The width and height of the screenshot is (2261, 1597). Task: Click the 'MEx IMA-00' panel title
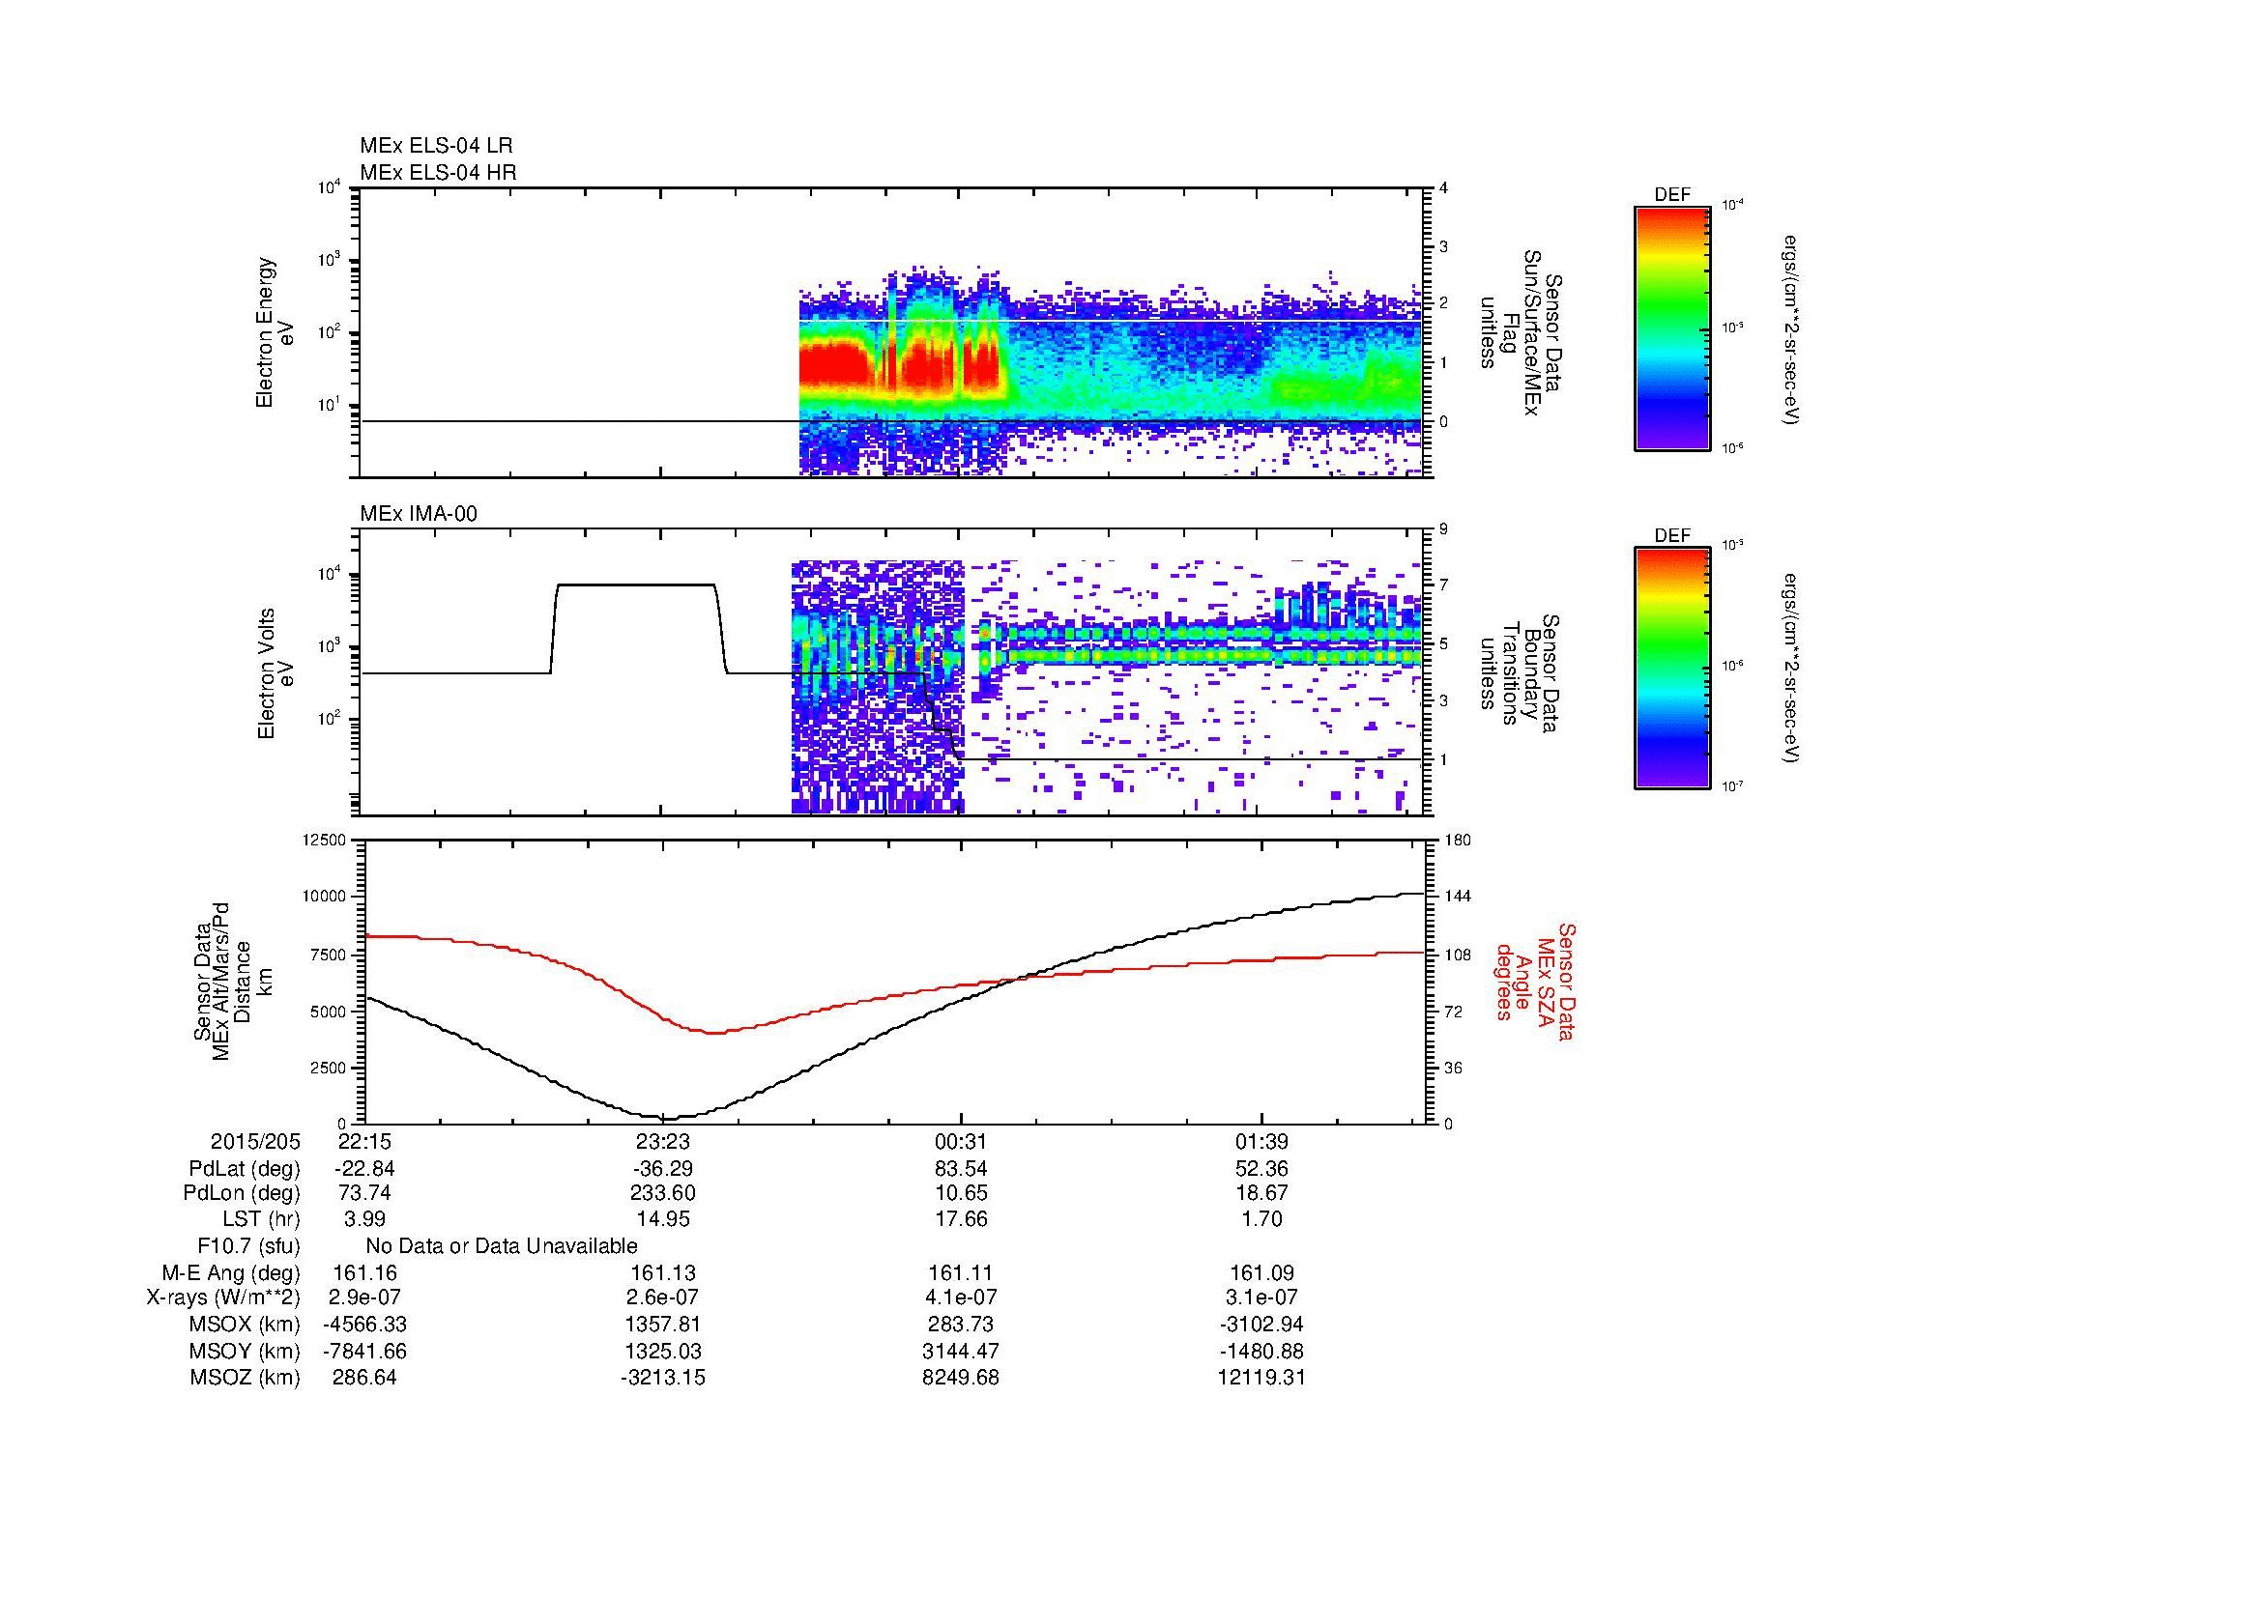coord(419,514)
